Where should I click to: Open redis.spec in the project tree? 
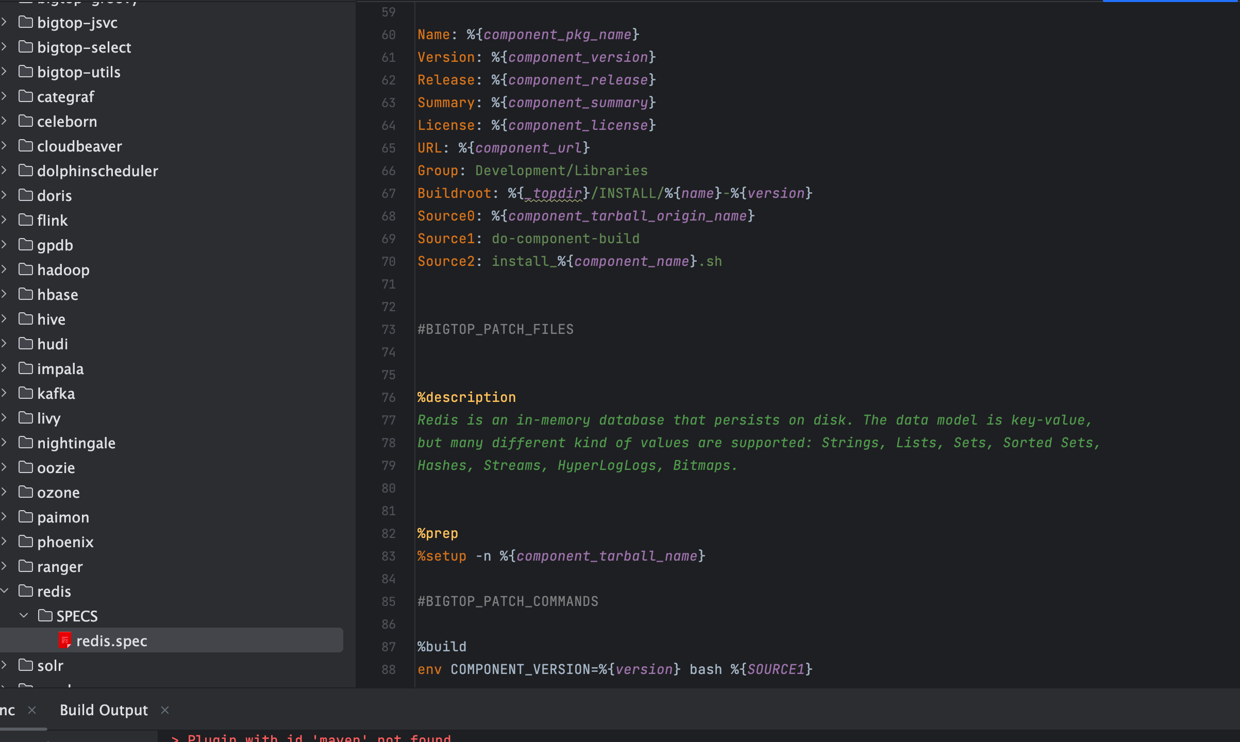tap(172, 640)
